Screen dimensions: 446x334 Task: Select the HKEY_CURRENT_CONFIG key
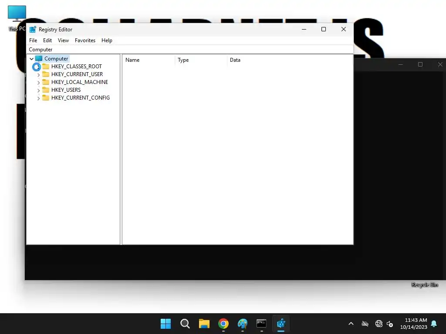81,98
